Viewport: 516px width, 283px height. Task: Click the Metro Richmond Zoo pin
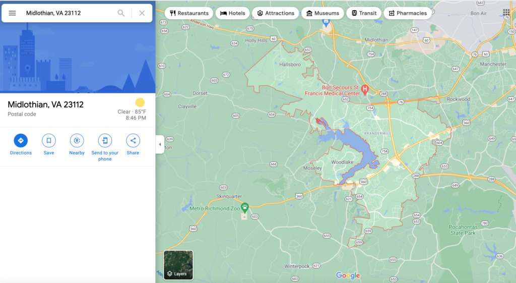pos(244,207)
